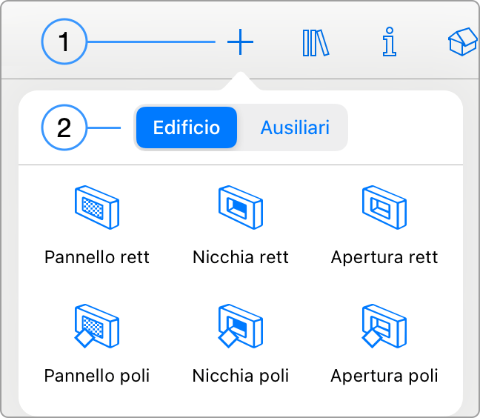Show the info inspector icon
The height and width of the screenshot is (418, 480).
coord(390,42)
